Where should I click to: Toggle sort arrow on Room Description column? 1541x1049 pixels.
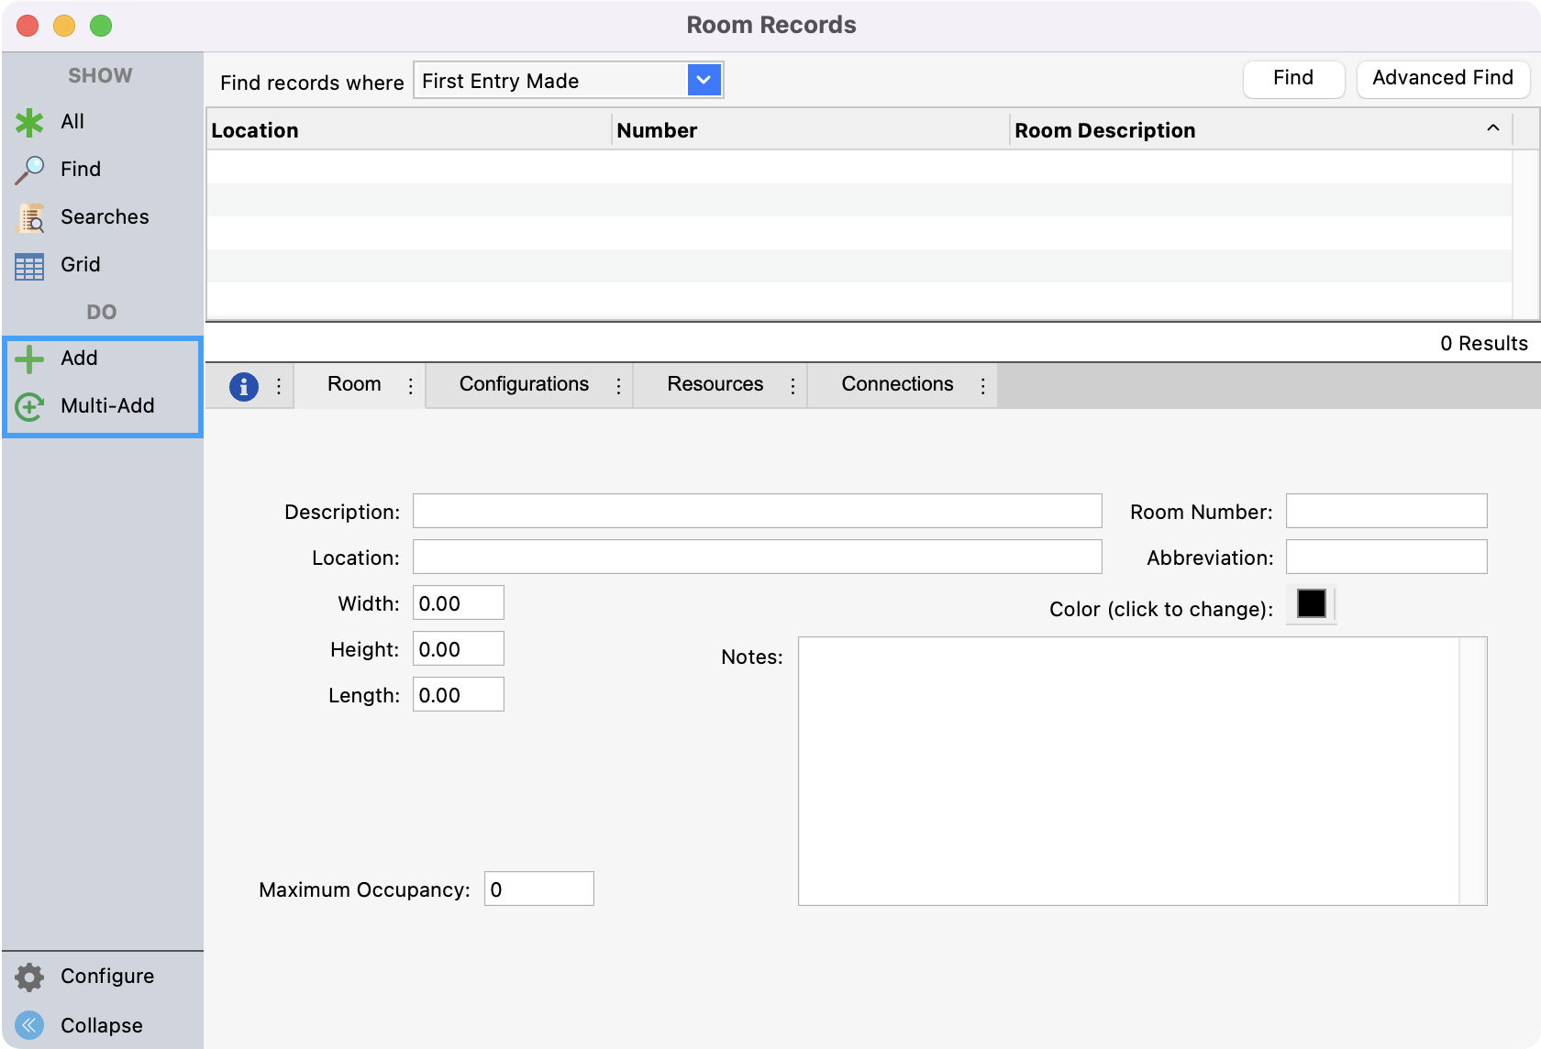1492,129
